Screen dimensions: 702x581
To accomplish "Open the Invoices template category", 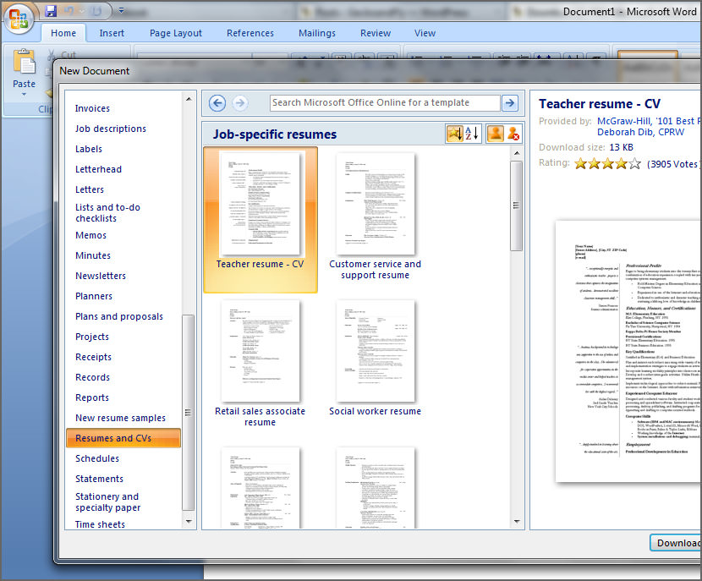I will point(92,108).
